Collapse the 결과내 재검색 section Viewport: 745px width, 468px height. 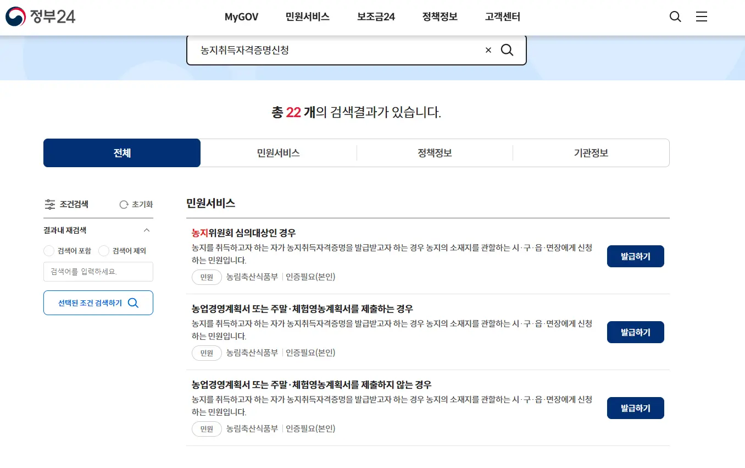pos(147,230)
